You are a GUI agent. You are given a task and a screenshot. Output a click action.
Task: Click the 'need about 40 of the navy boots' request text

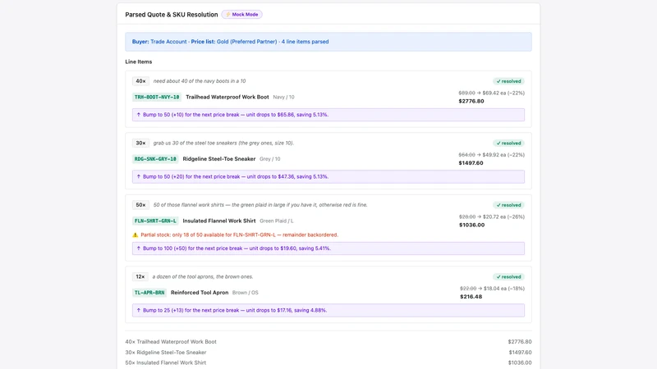[x=200, y=81]
